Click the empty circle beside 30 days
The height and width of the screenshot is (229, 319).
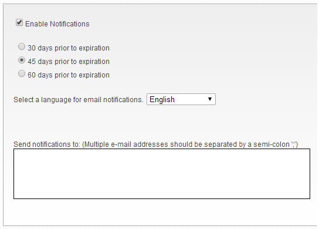(22, 46)
